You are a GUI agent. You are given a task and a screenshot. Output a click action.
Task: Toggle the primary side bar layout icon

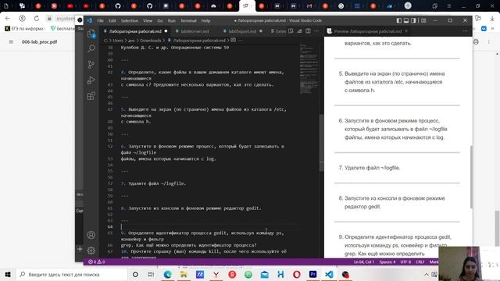(399, 20)
